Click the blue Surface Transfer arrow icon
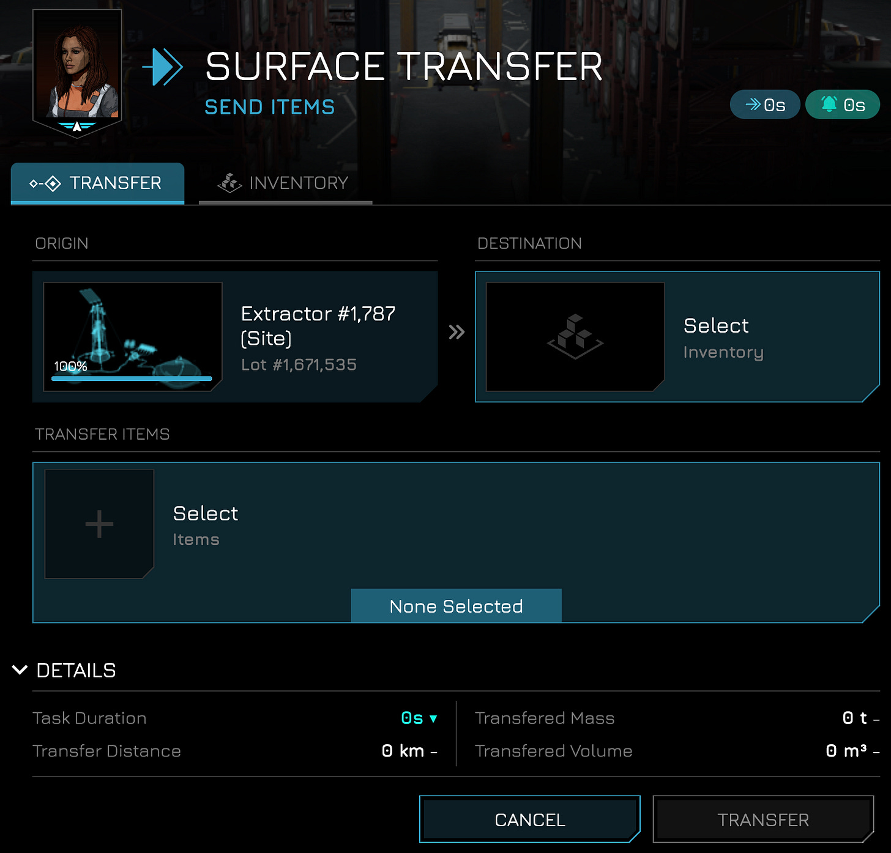Image resolution: width=891 pixels, height=853 pixels. tap(163, 66)
